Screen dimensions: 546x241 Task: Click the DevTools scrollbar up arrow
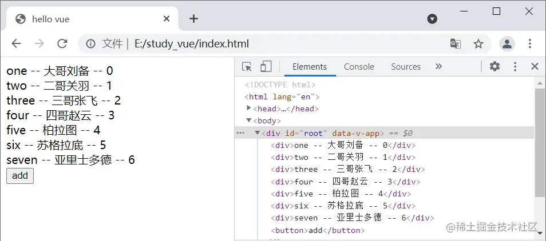(540, 83)
